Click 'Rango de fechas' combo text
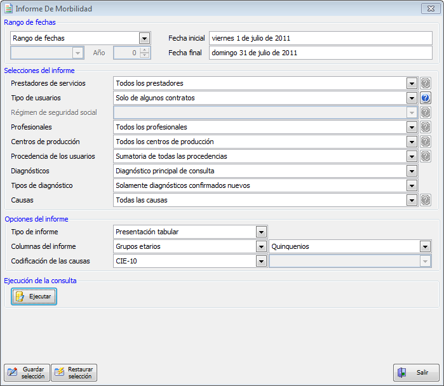 point(39,38)
